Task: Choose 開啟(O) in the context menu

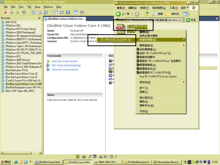Action: tap(161, 32)
